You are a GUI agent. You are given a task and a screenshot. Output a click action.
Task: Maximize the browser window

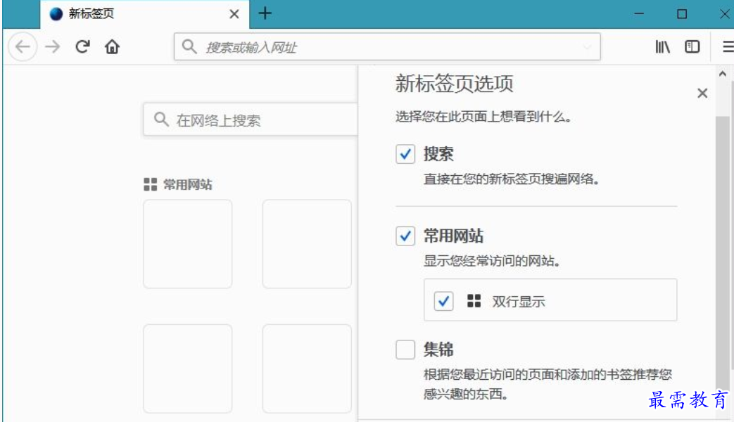pos(682,13)
